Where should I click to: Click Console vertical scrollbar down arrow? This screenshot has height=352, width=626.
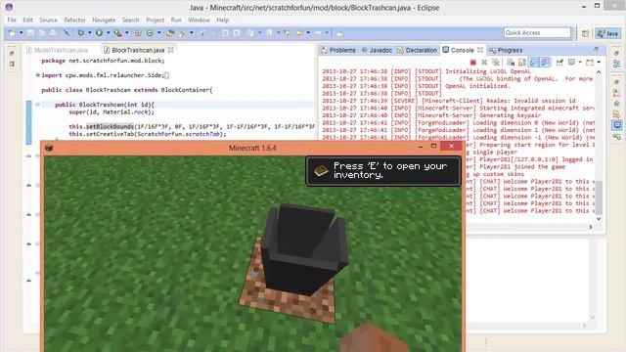599,219
